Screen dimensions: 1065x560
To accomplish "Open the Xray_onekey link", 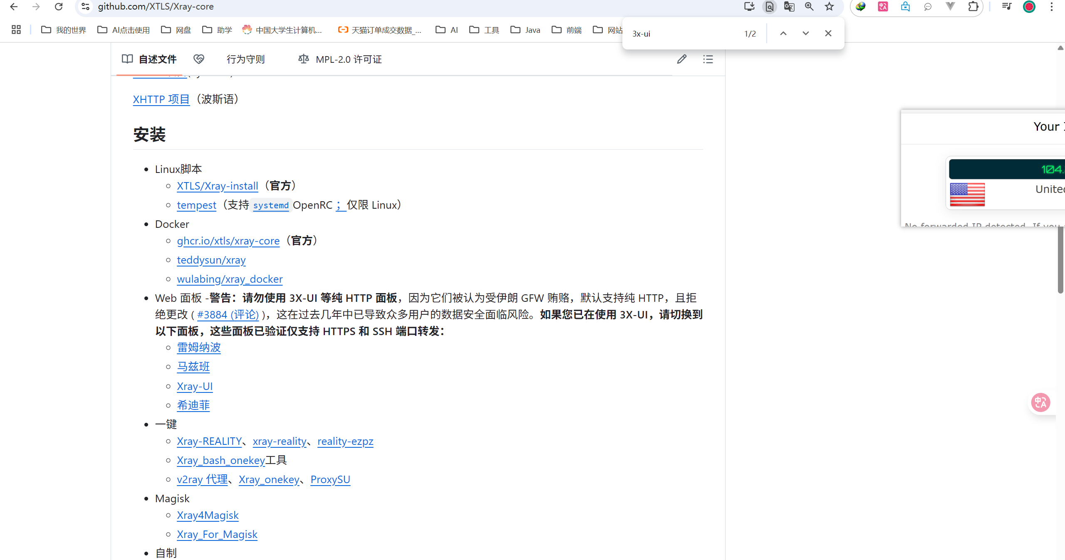I will click(269, 479).
